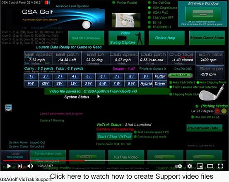This screenshot has width=229, height=182.
Task: Click Start CP Full Window button
Action: pyautogui.click(x=86, y=38)
